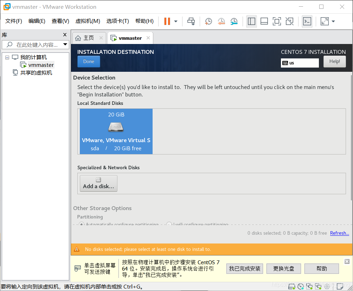Click the second network adapter status icon
The height and width of the screenshot is (291, 353).
tap(318, 286)
